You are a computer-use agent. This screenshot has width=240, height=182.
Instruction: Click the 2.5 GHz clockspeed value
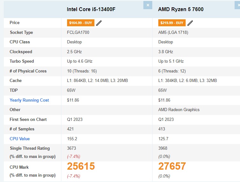74,52
